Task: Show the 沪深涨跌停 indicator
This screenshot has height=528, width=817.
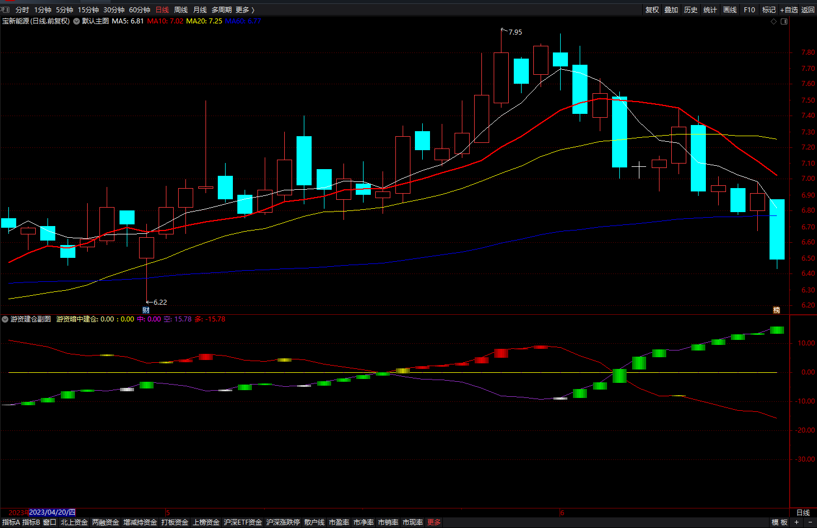Action: [283, 522]
